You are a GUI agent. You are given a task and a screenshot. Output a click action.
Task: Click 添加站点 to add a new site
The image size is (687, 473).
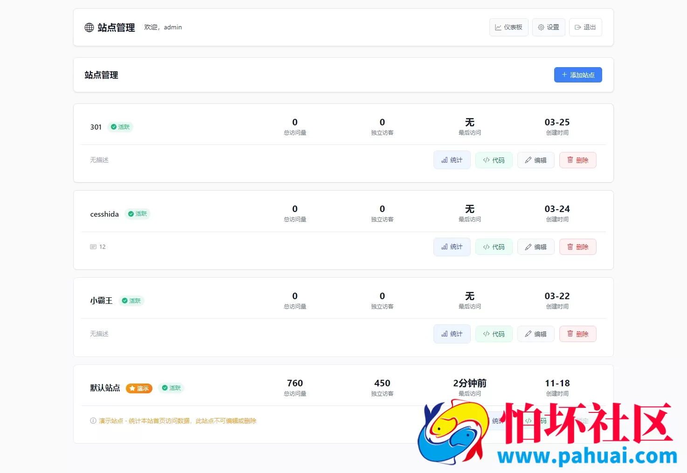click(578, 75)
